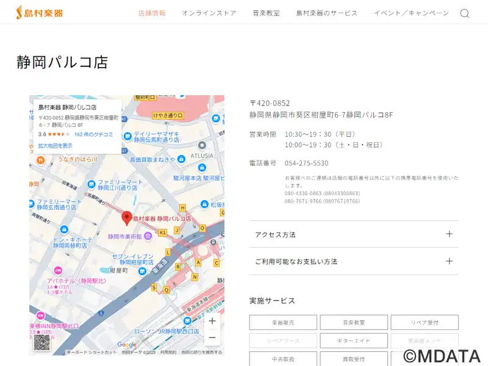Open the オンラインストア menu
Screen dimensions: 488x366
[209, 13]
